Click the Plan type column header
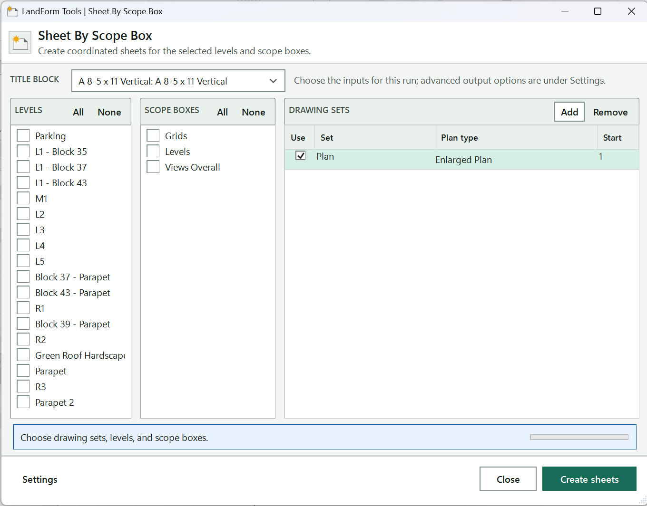Screen dimensions: 647x506 (516, 138)
